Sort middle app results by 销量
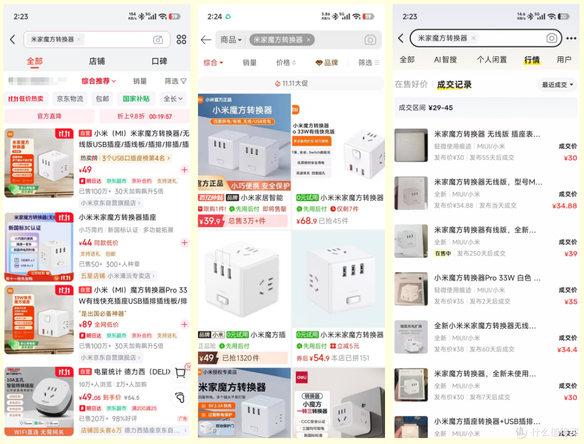 click(x=249, y=63)
